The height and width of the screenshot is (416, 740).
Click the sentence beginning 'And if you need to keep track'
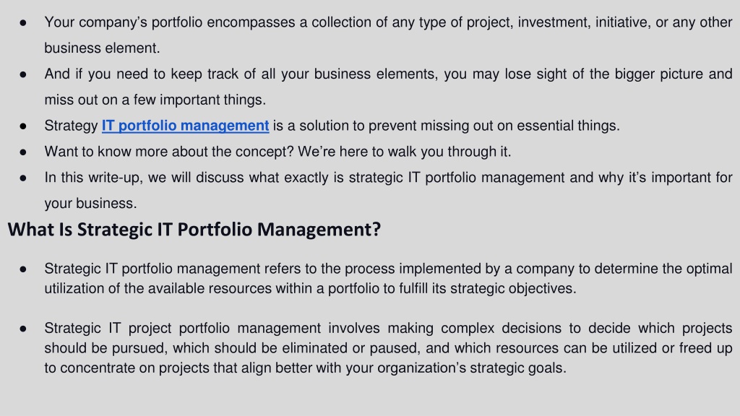[x=388, y=87]
